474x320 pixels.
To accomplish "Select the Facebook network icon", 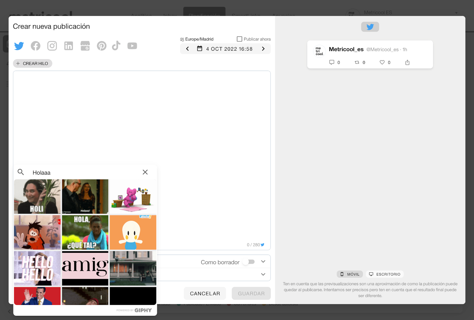I will click(x=36, y=46).
